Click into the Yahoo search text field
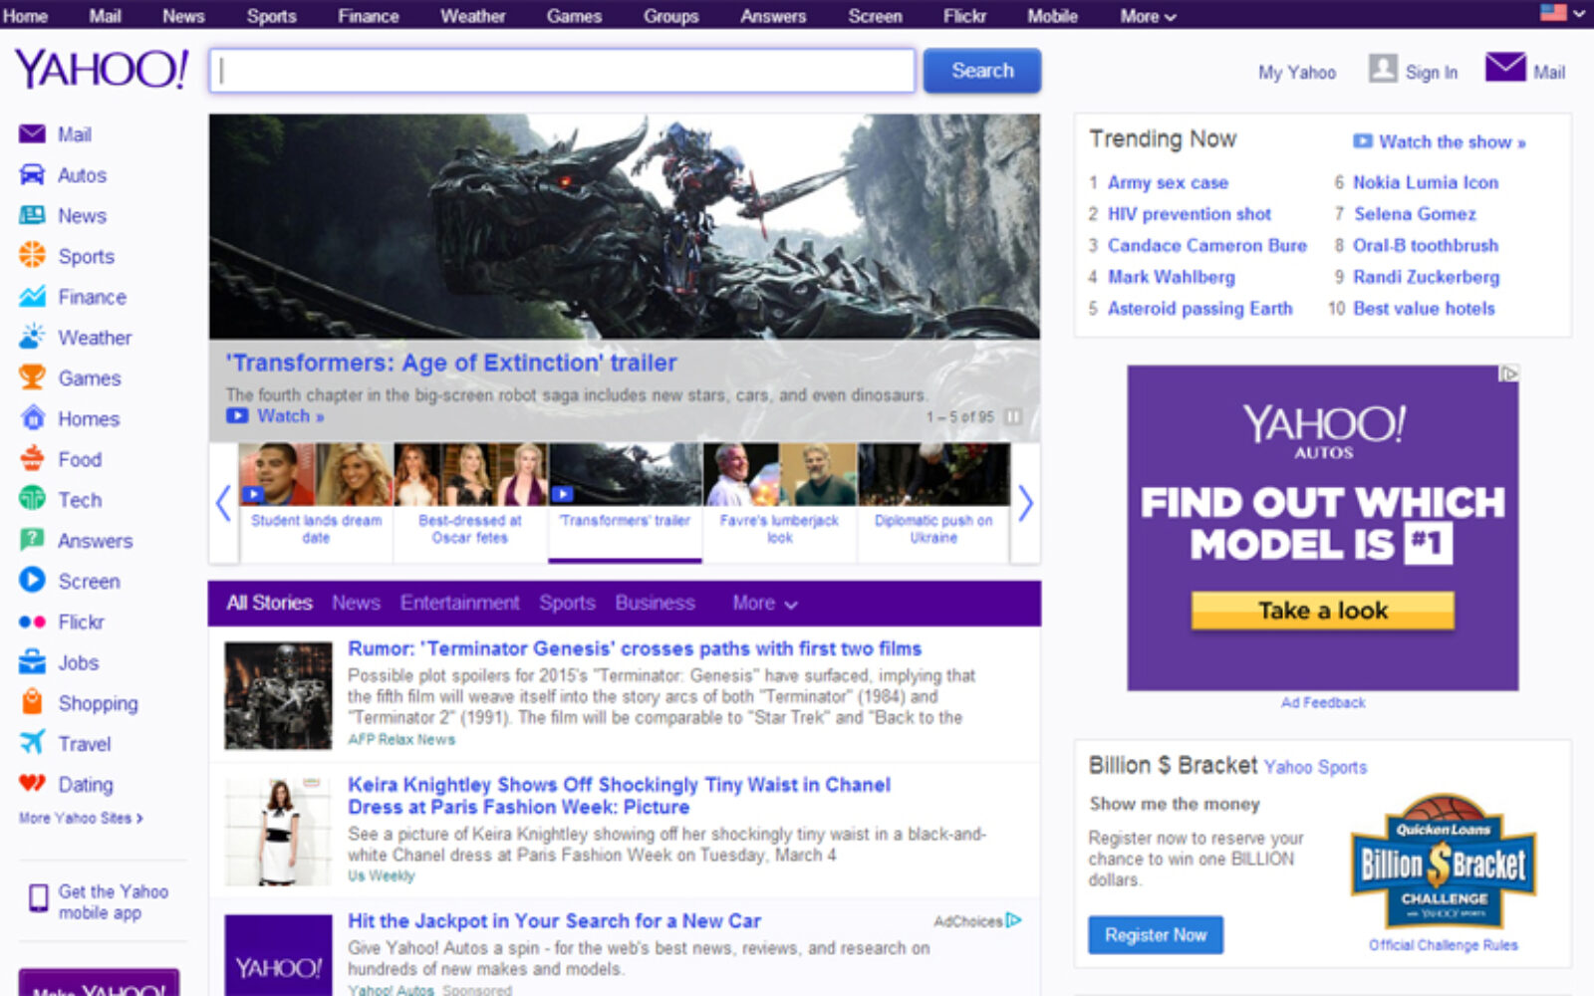 coord(562,71)
